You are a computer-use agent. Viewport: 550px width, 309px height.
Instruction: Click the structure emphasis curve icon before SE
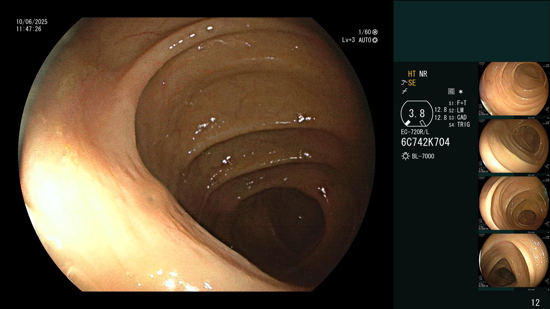pos(404,83)
